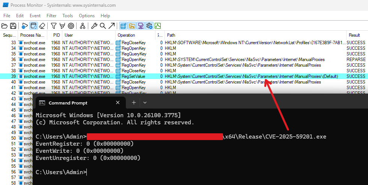Open the Filter funnel icon
The width and height of the screenshot is (368, 185).
pos(54,26)
